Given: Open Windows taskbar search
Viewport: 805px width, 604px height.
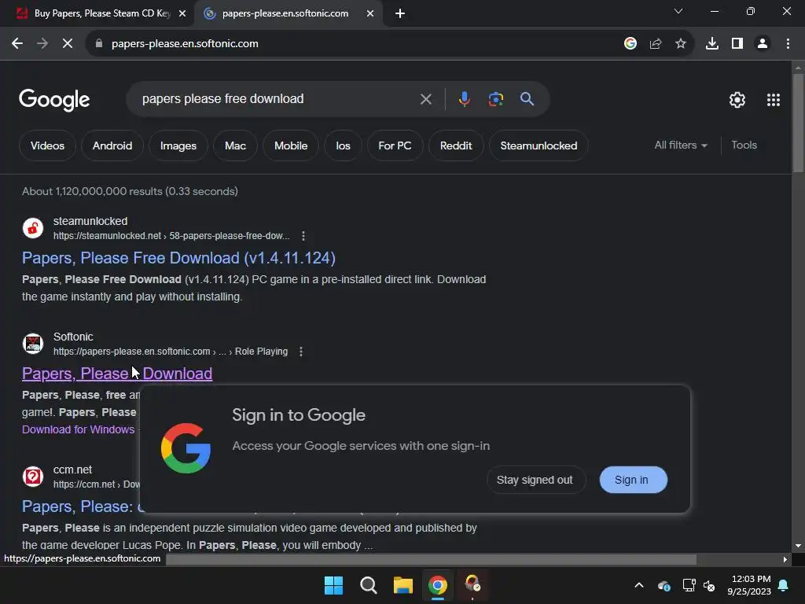Looking at the screenshot, I should pyautogui.click(x=368, y=585).
